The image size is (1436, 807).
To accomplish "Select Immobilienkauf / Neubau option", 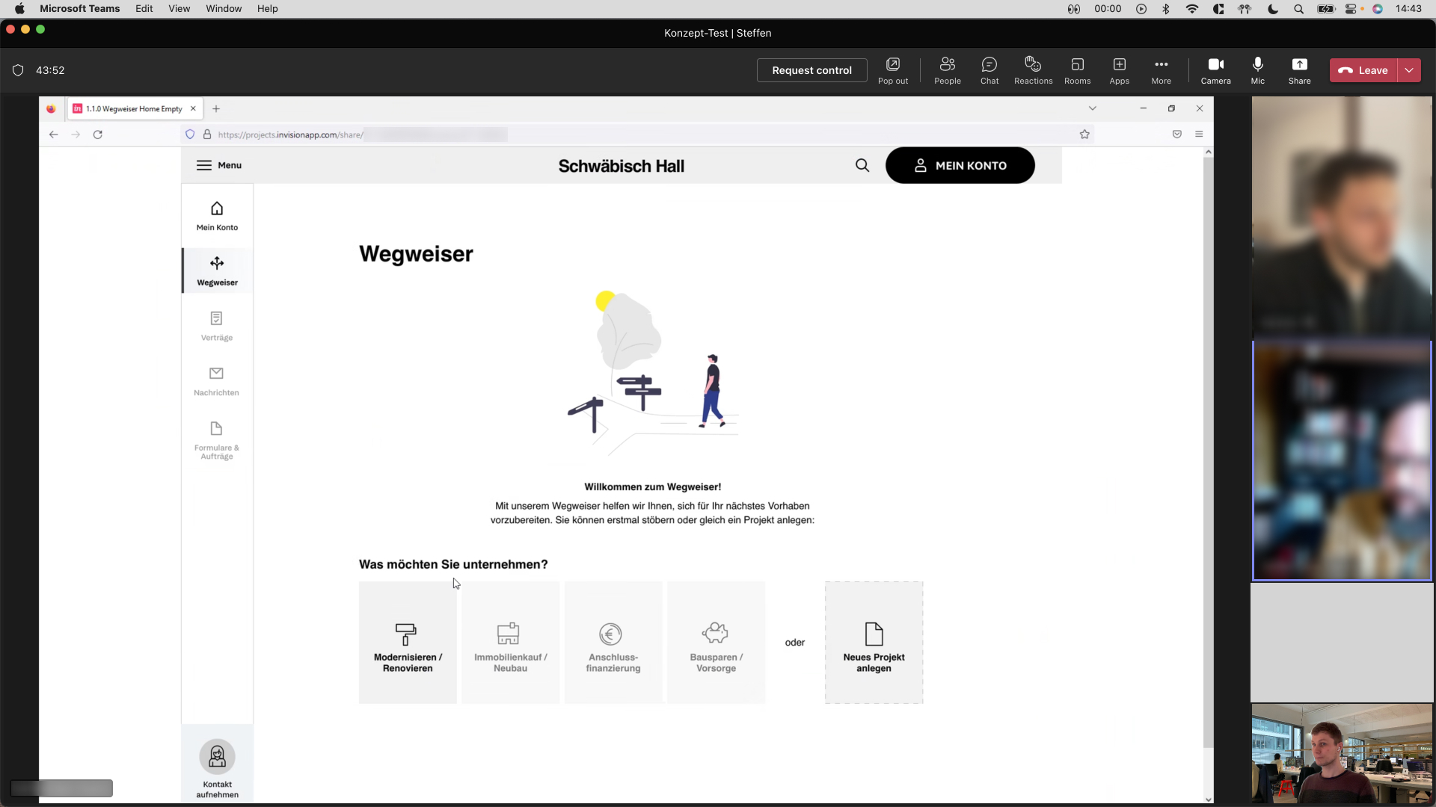I will point(510,643).
